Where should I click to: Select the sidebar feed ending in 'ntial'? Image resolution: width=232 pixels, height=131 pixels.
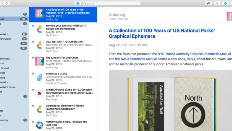coord(14,73)
